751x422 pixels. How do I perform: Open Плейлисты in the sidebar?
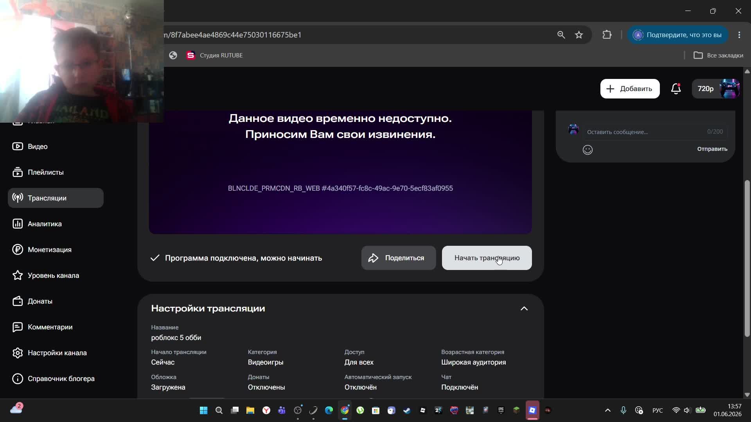[56, 172]
